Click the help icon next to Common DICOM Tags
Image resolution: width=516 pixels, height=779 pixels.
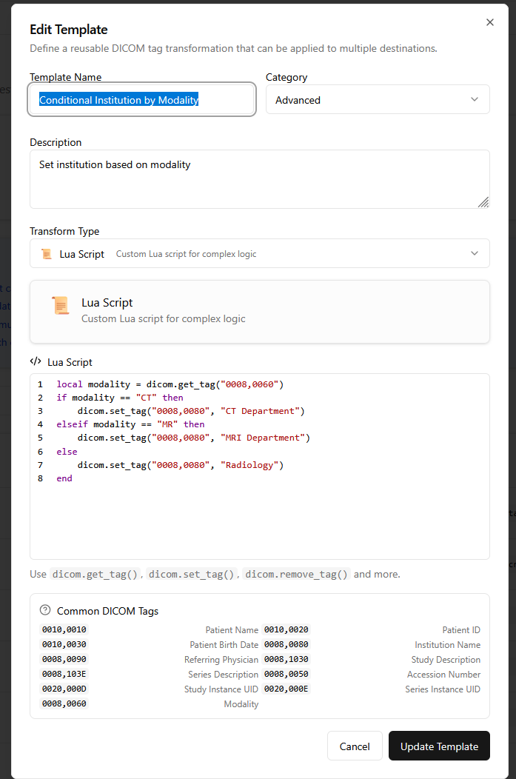pos(45,611)
